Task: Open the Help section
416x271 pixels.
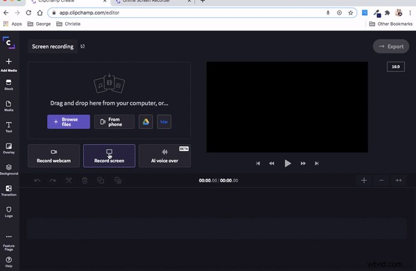Action: pos(9,262)
